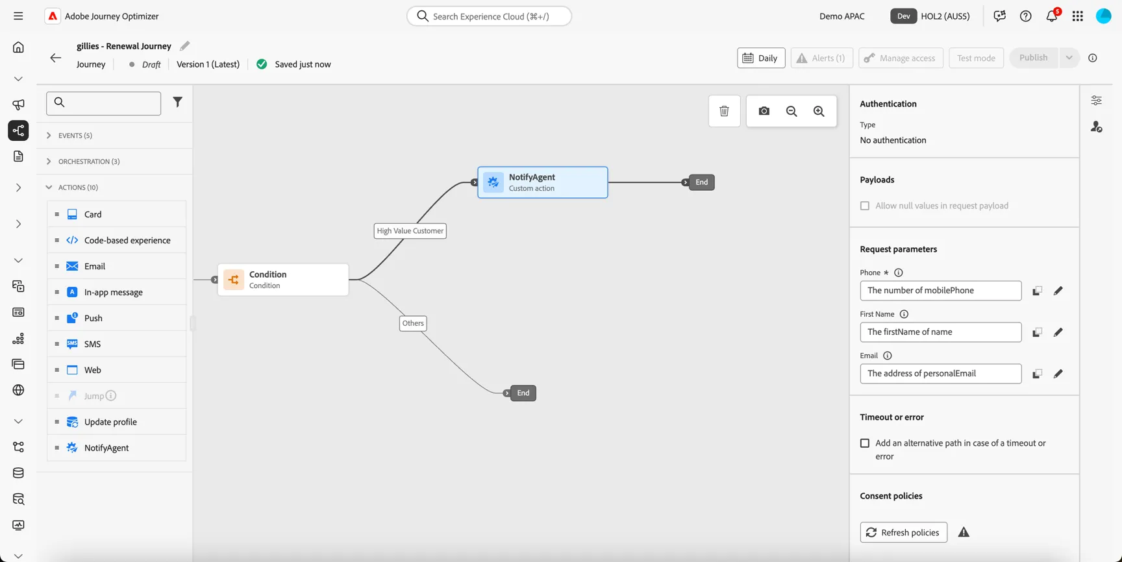Edit the Email parameter with pencil icon
The width and height of the screenshot is (1122, 562).
tap(1058, 374)
